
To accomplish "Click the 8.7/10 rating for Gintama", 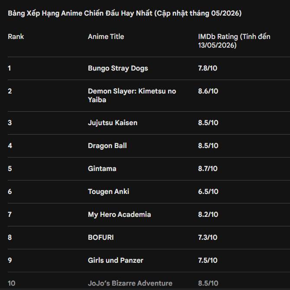I will [x=208, y=169].
